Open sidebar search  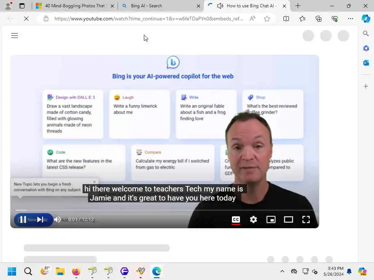pyautogui.click(x=366, y=34)
